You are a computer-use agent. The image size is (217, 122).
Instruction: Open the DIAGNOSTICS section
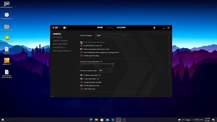click(59, 47)
